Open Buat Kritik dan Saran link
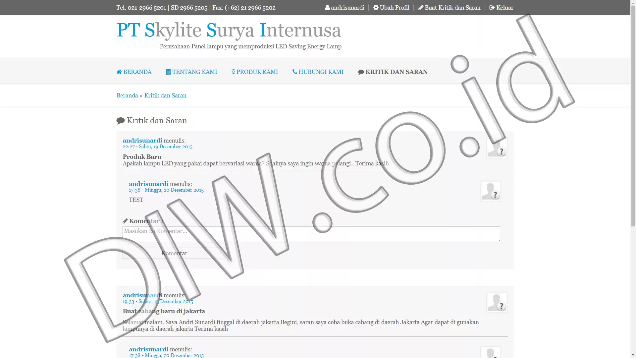Screen dimensions: 636x358 tap(449, 8)
